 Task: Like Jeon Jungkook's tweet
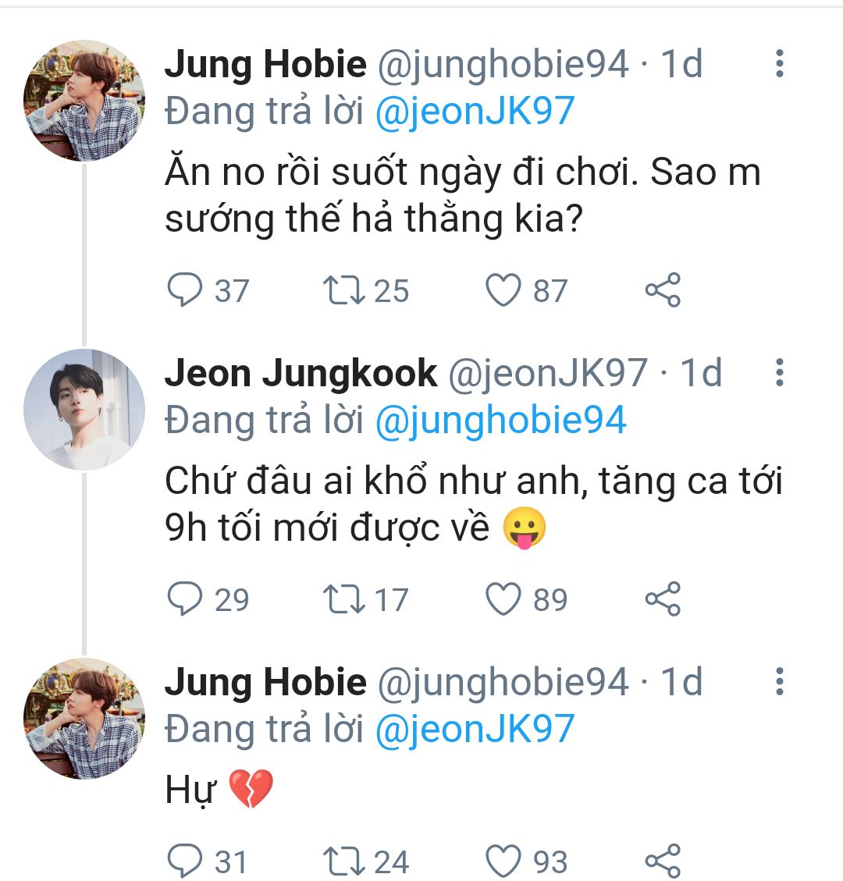point(503,599)
